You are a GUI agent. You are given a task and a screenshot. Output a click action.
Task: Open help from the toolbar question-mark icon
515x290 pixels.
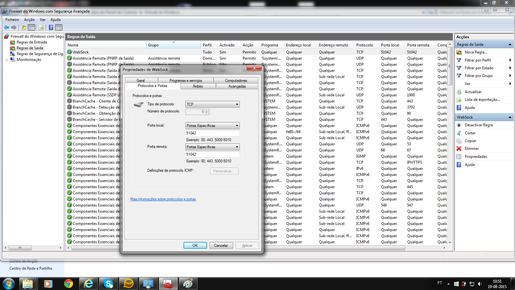click(x=51, y=28)
